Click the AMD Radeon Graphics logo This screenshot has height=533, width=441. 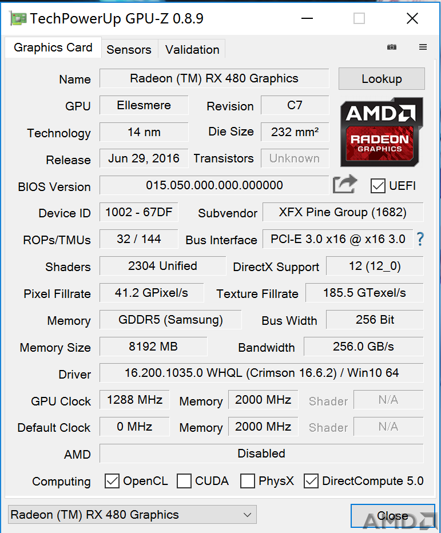(x=382, y=132)
